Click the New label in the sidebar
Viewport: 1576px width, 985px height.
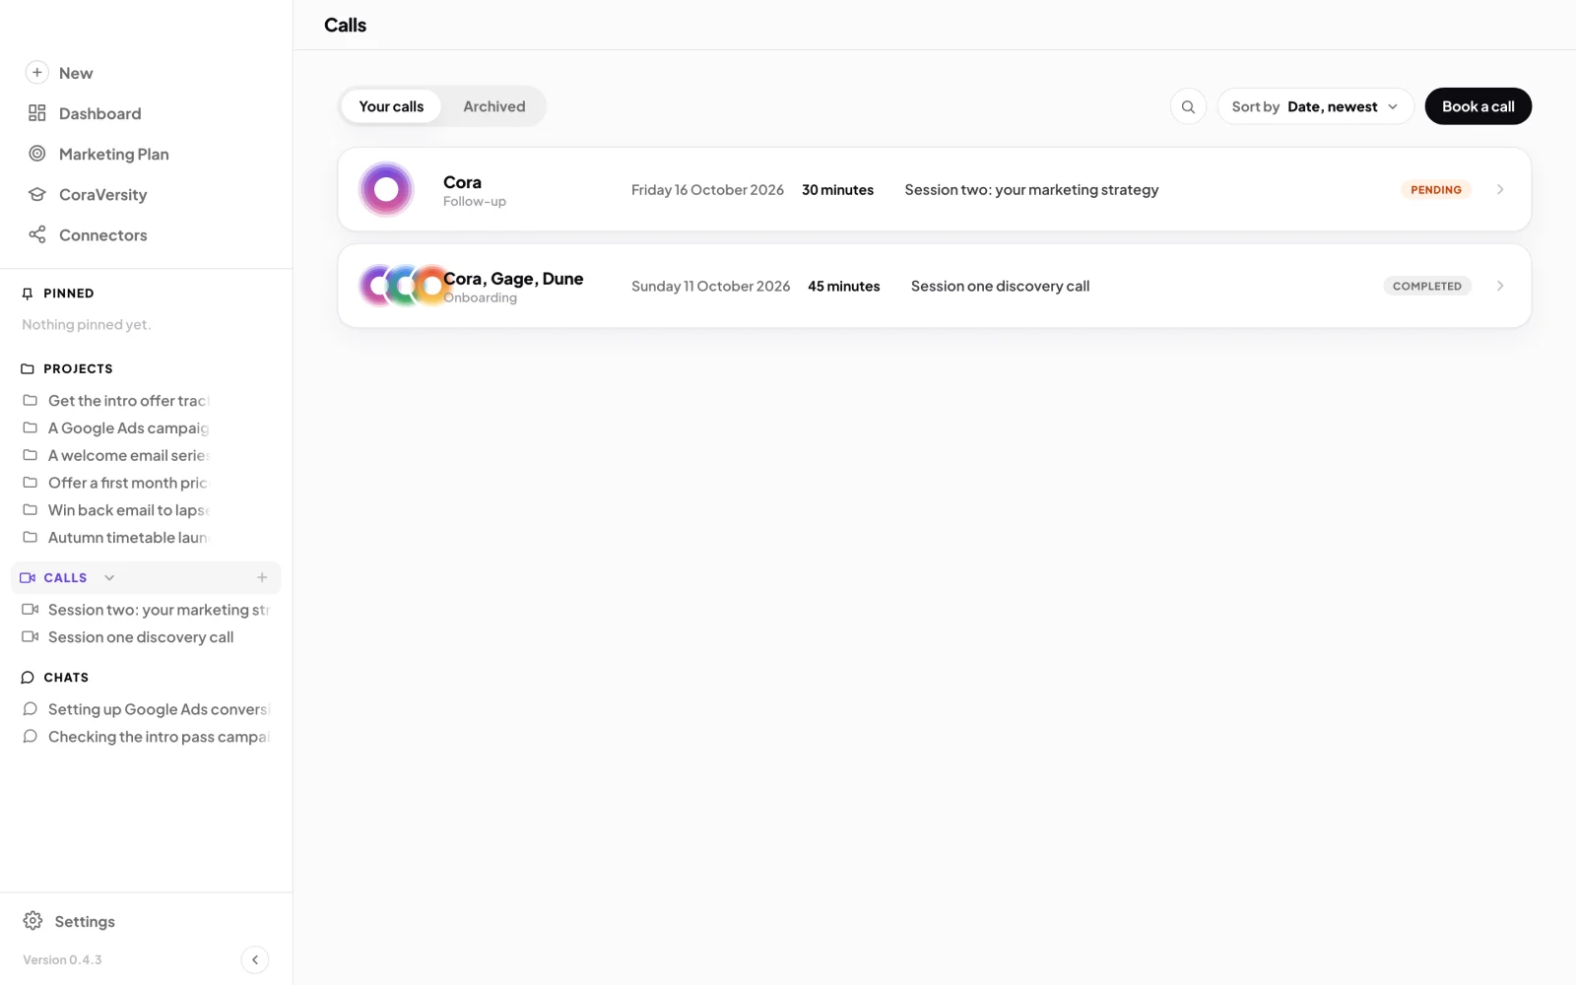click(x=76, y=73)
